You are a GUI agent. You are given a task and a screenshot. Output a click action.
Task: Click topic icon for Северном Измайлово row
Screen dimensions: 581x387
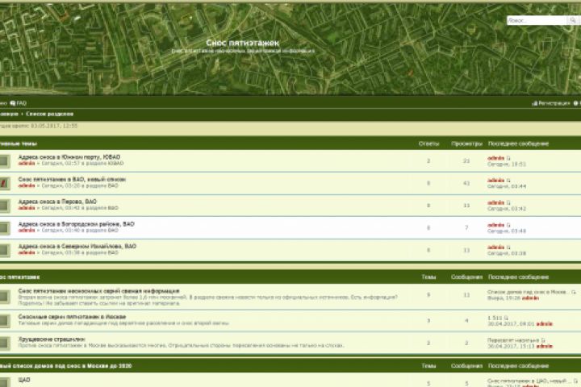pyautogui.click(x=5, y=250)
